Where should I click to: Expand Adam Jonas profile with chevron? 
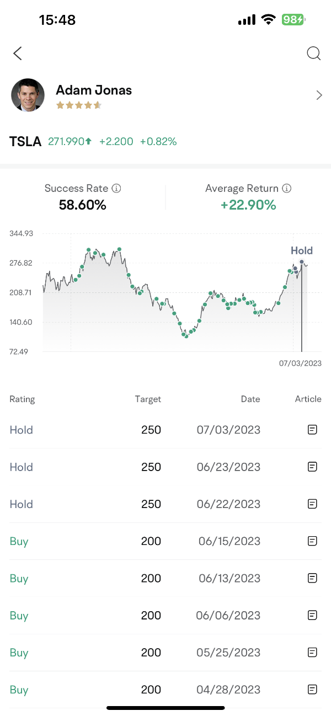(319, 95)
